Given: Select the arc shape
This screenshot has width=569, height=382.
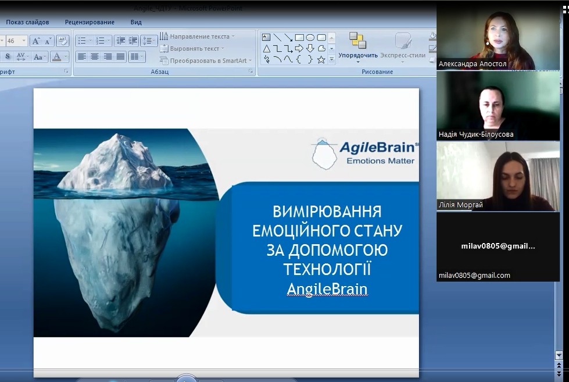Looking at the screenshot, I should click(277, 59).
